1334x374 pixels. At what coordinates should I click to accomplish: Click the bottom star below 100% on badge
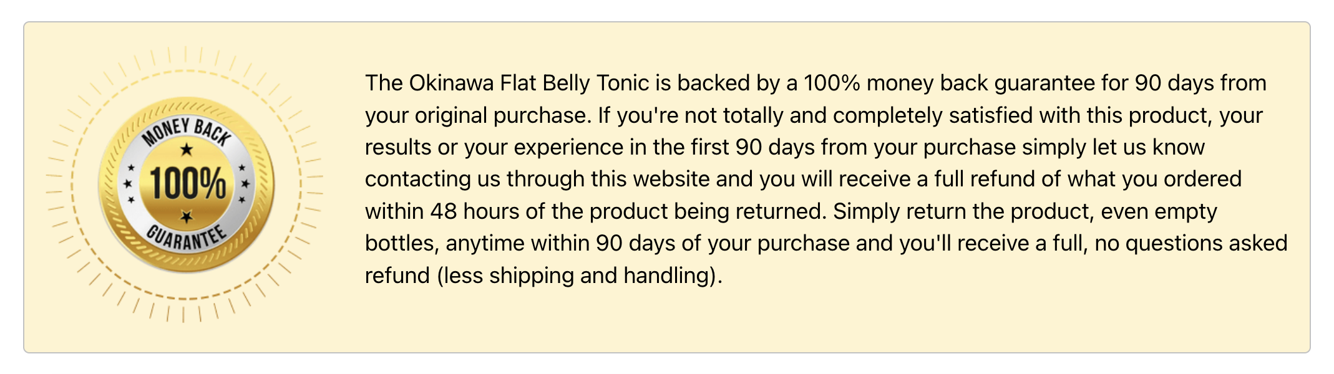coord(187,216)
